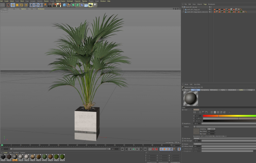
Task: Add a Cube primitive object
Action: point(64,5)
